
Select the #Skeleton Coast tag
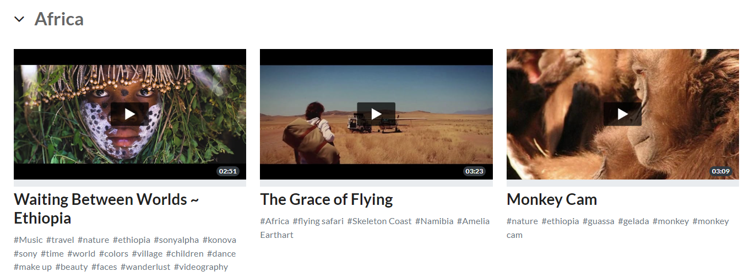[x=379, y=221]
